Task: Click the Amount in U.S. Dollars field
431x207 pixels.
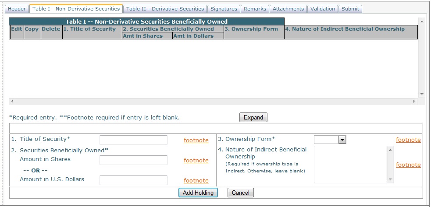Action: pyautogui.click(x=133, y=180)
